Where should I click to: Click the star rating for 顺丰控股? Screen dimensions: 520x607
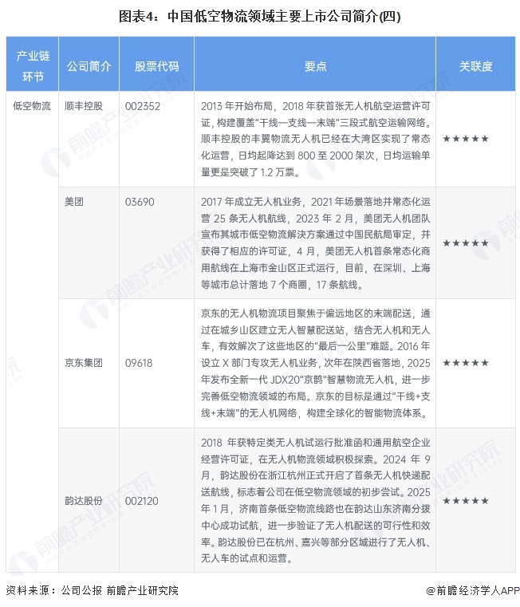tap(466, 139)
